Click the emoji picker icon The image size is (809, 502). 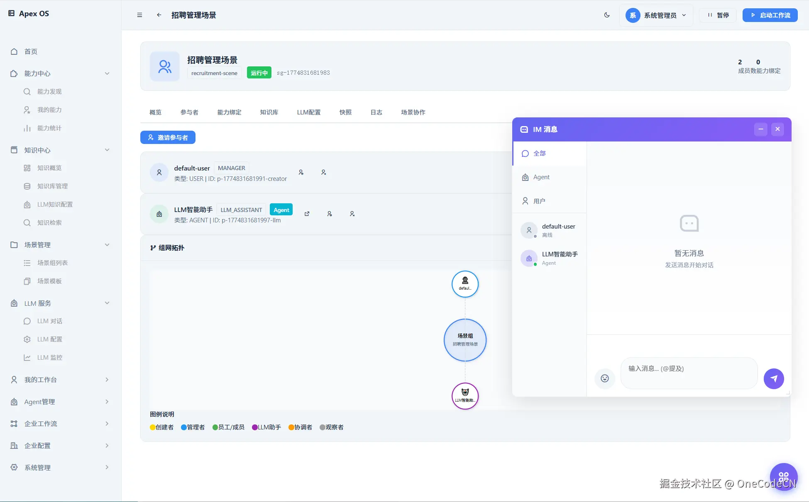[x=605, y=378]
